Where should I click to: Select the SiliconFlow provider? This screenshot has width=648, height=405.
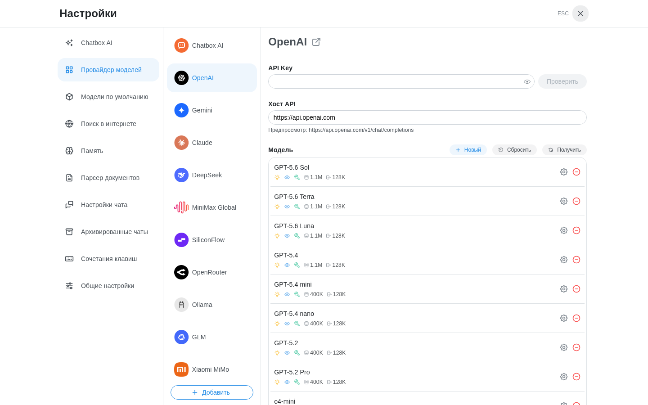[x=212, y=240]
